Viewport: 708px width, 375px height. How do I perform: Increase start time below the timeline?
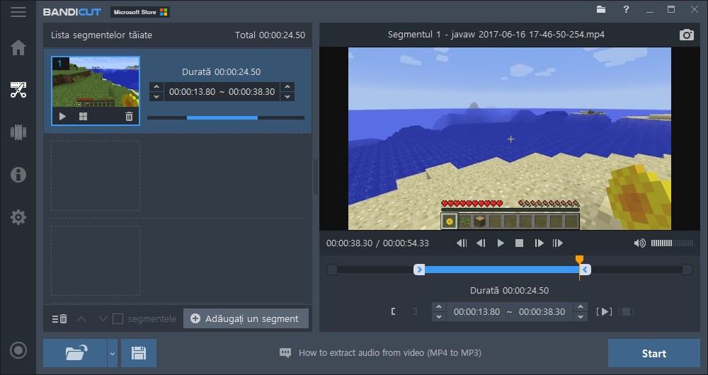click(x=438, y=307)
